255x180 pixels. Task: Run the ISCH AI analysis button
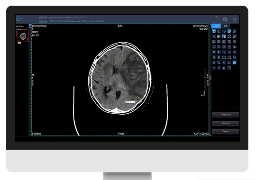[226, 123]
